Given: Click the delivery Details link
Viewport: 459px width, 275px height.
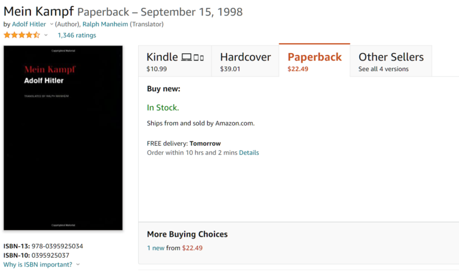Looking at the screenshot, I should click(249, 152).
